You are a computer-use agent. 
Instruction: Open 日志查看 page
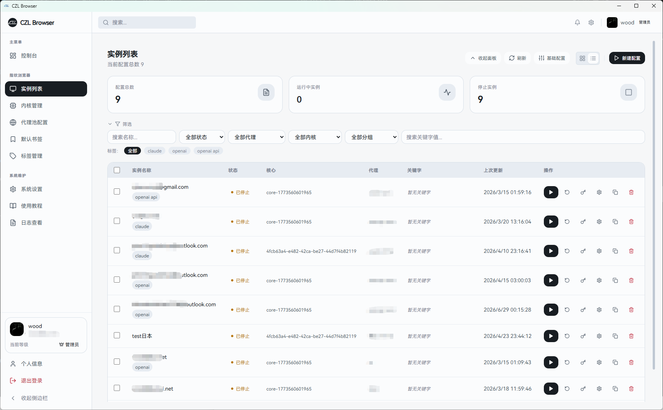pyautogui.click(x=46, y=223)
